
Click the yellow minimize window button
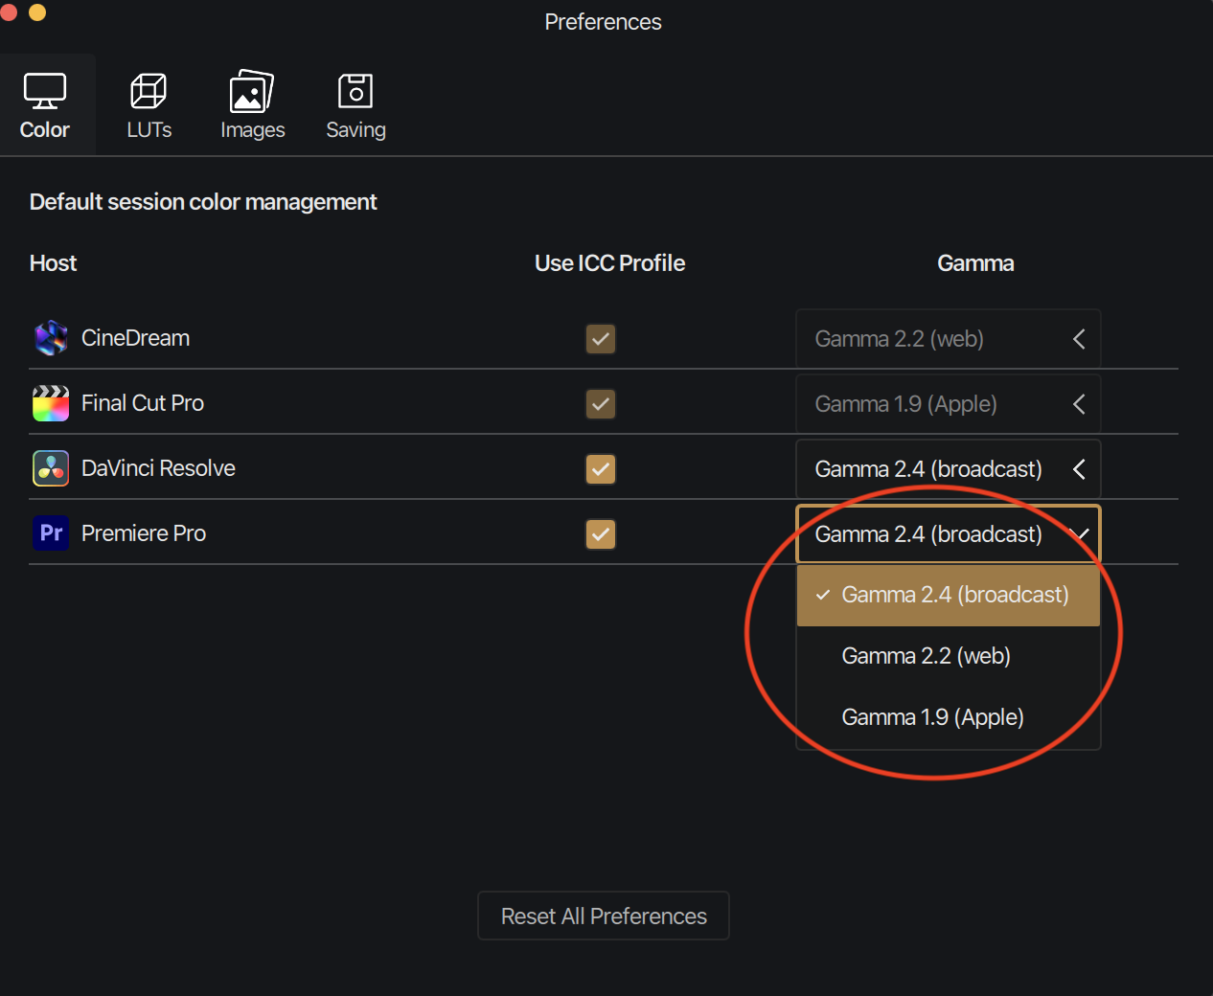click(37, 12)
